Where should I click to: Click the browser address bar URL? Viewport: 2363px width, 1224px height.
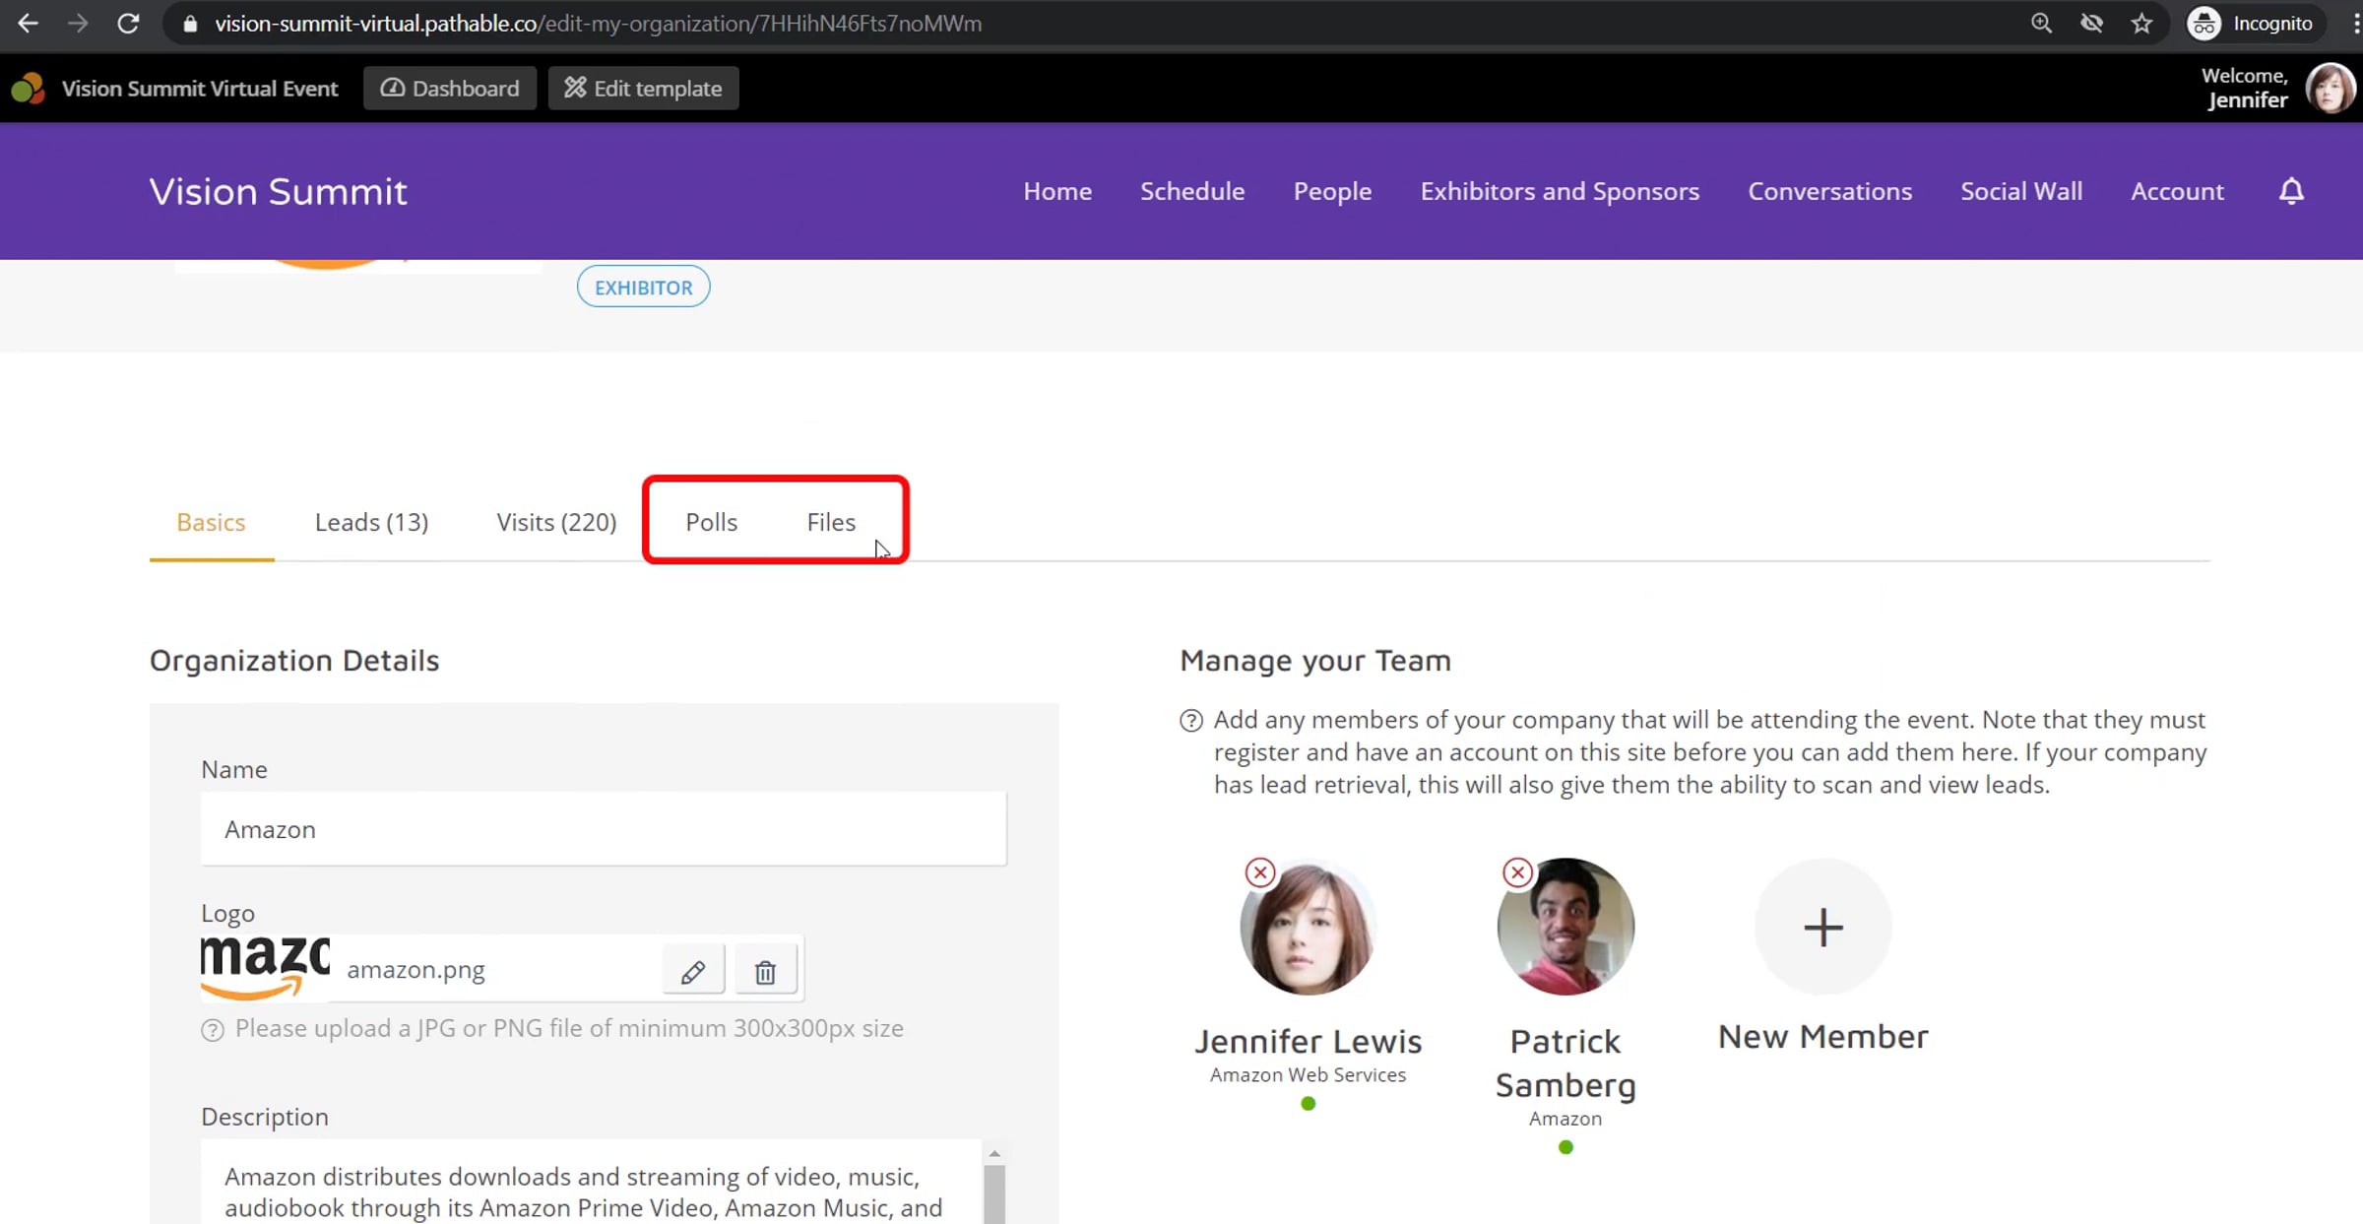click(598, 24)
